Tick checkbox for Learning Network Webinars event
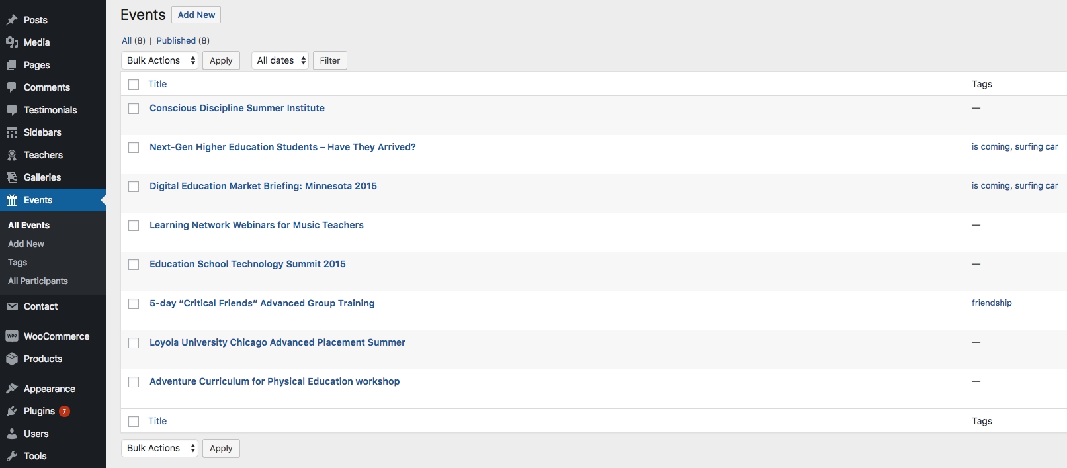This screenshot has width=1067, height=468. (134, 226)
